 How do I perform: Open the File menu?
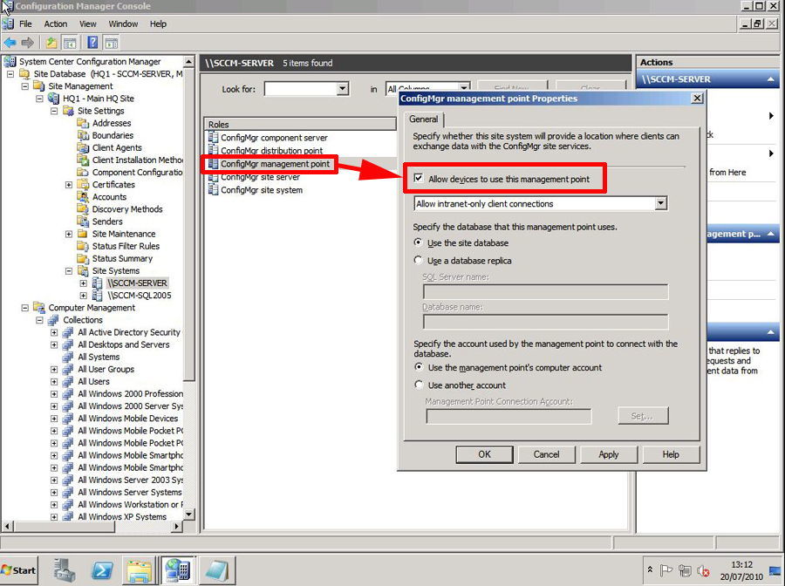coord(25,24)
